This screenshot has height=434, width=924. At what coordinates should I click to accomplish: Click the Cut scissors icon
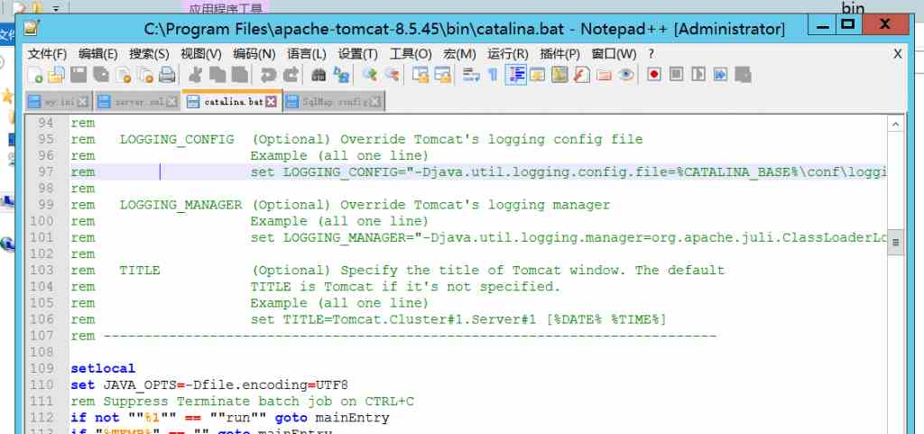point(196,75)
